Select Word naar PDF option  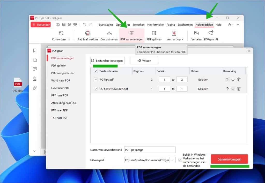(61, 81)
